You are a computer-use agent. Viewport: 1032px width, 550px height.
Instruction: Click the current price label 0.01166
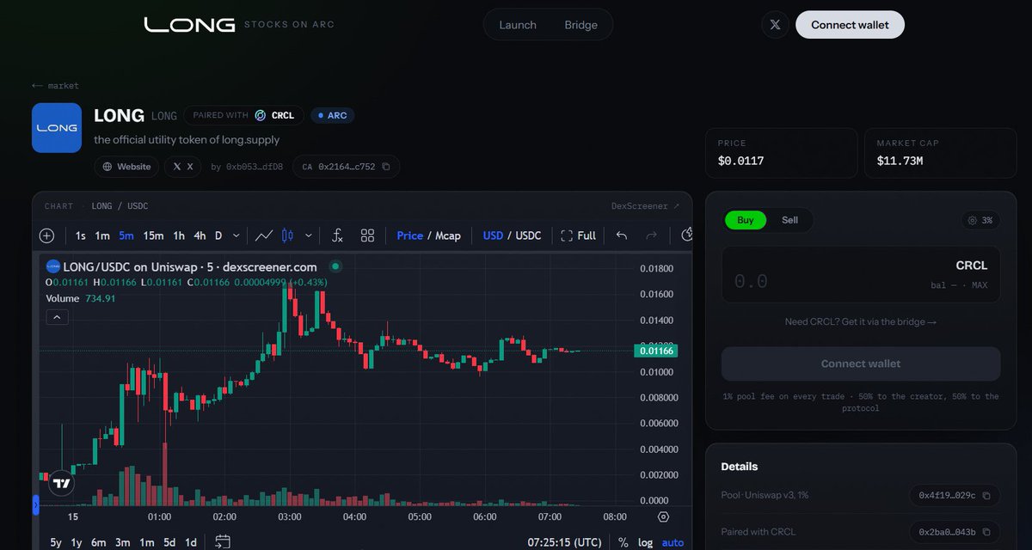pyautogui.click(x=656, y=351)
